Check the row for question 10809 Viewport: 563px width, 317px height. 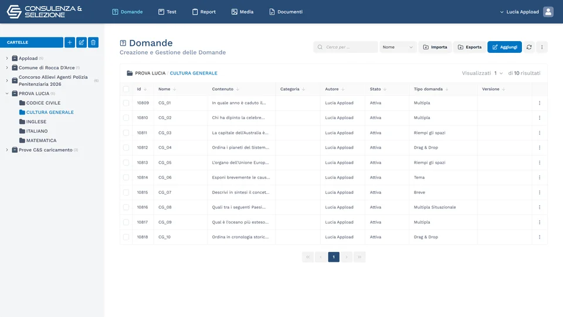tap(126, 103)
